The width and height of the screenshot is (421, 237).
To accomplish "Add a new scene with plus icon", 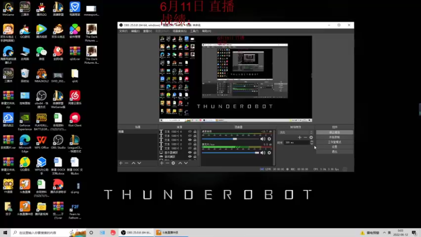I will (121, 163).
